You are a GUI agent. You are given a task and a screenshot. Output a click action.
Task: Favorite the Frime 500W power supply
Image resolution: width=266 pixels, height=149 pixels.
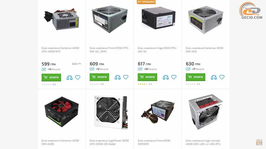[126, 77]
